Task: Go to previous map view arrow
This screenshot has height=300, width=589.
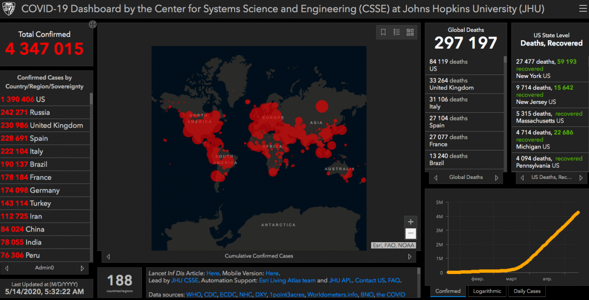Action: tap(108, 256)
